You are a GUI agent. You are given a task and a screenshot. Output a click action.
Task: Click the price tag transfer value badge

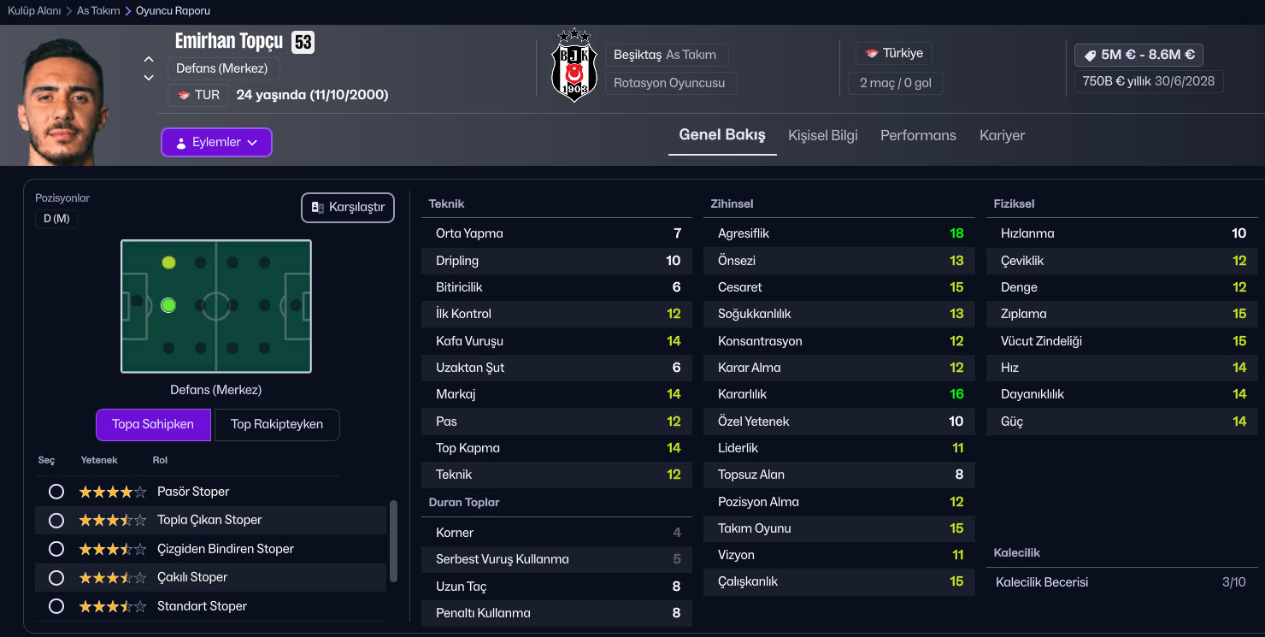click(1138, 55)
